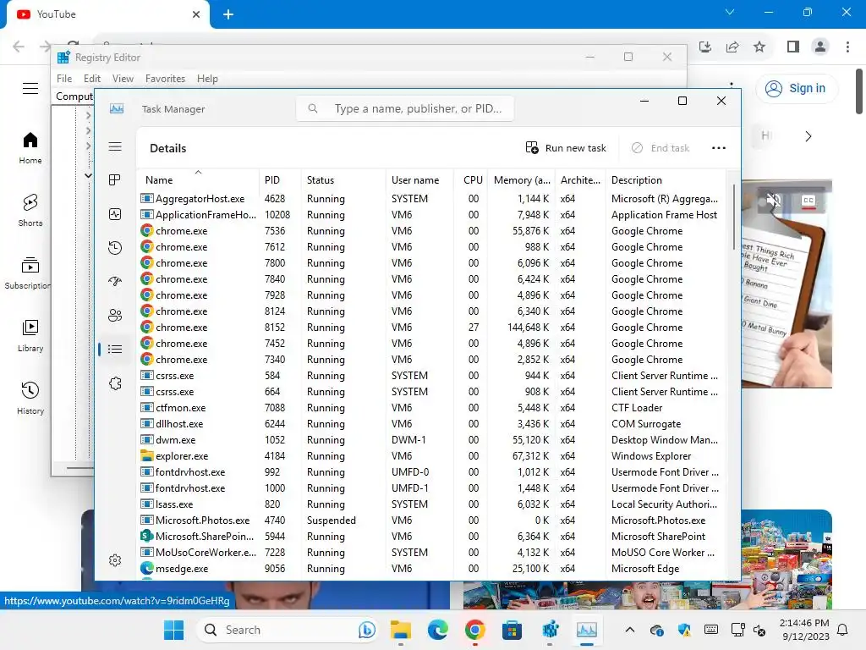
Task: Sort by Description column header
Action: click(666, 180)
